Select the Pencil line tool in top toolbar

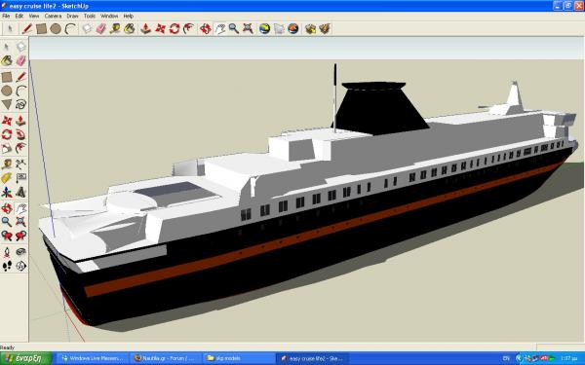[27, 28]
